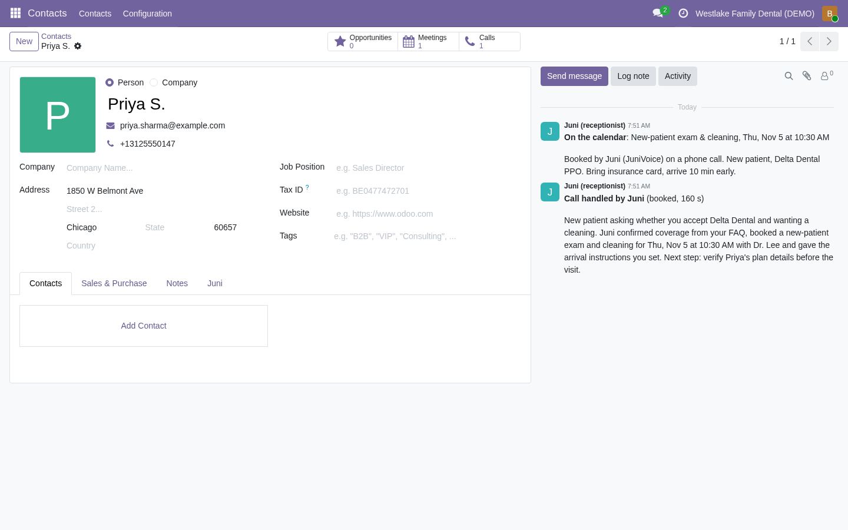This screenshot has height=530, width=848.
Task: Switch to the Notes tab
Action: 177,283
